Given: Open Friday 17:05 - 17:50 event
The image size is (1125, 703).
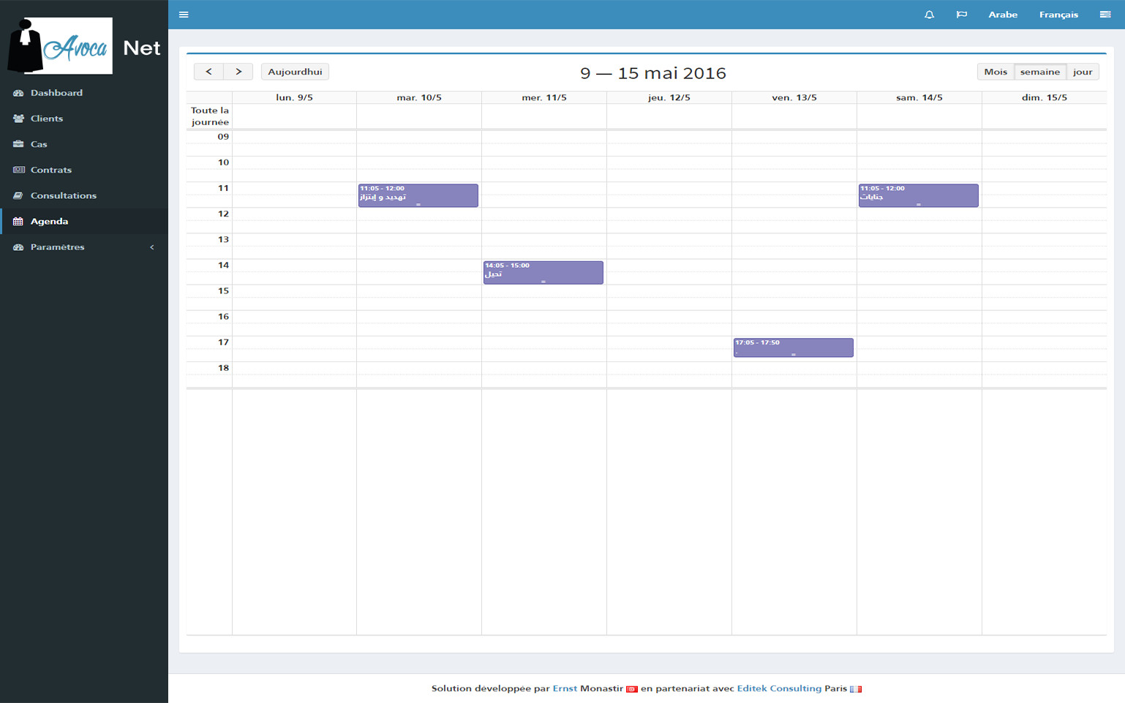Looking at the screenshot, I should pos(794,347).
